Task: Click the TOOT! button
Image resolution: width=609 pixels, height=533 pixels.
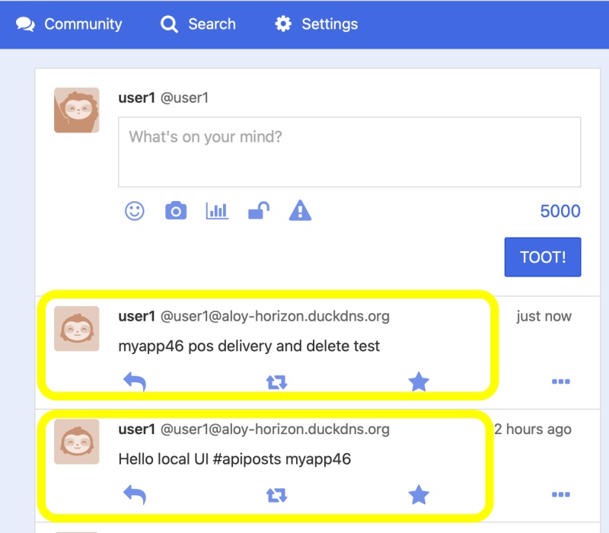Action: coord(543,257)
